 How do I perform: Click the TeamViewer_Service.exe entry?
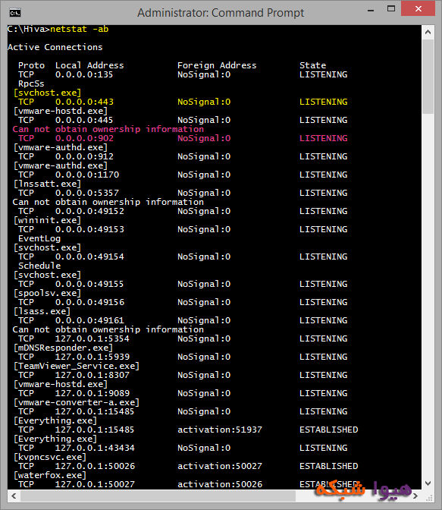(x=77, y=366)
